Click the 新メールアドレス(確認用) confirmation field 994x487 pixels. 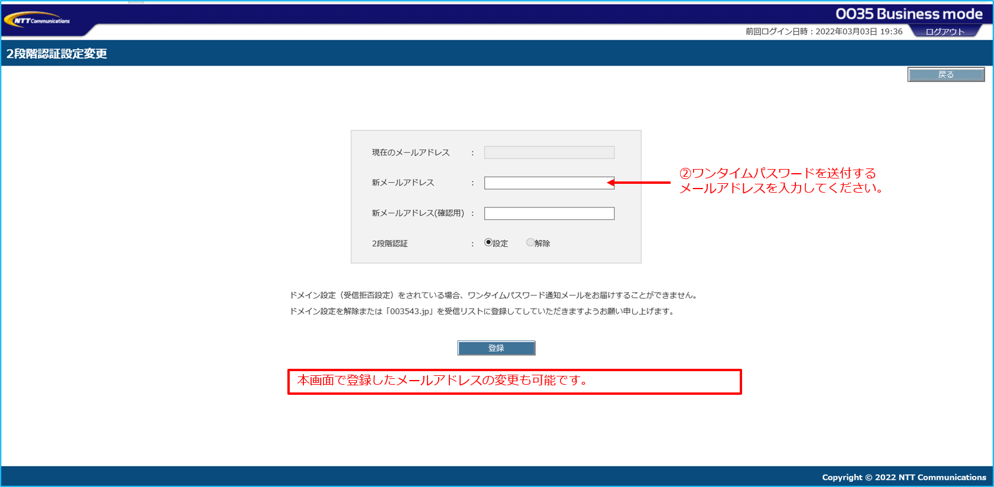pyautogui.click(x=549, y=213)
